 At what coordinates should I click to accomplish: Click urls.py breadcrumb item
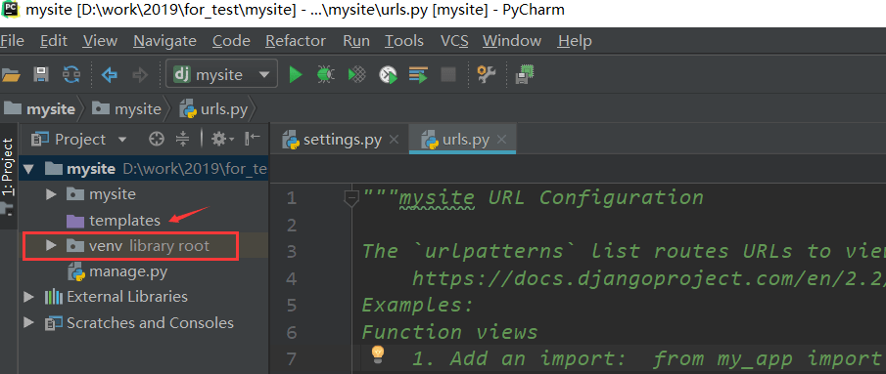click(x=213, y=108)
